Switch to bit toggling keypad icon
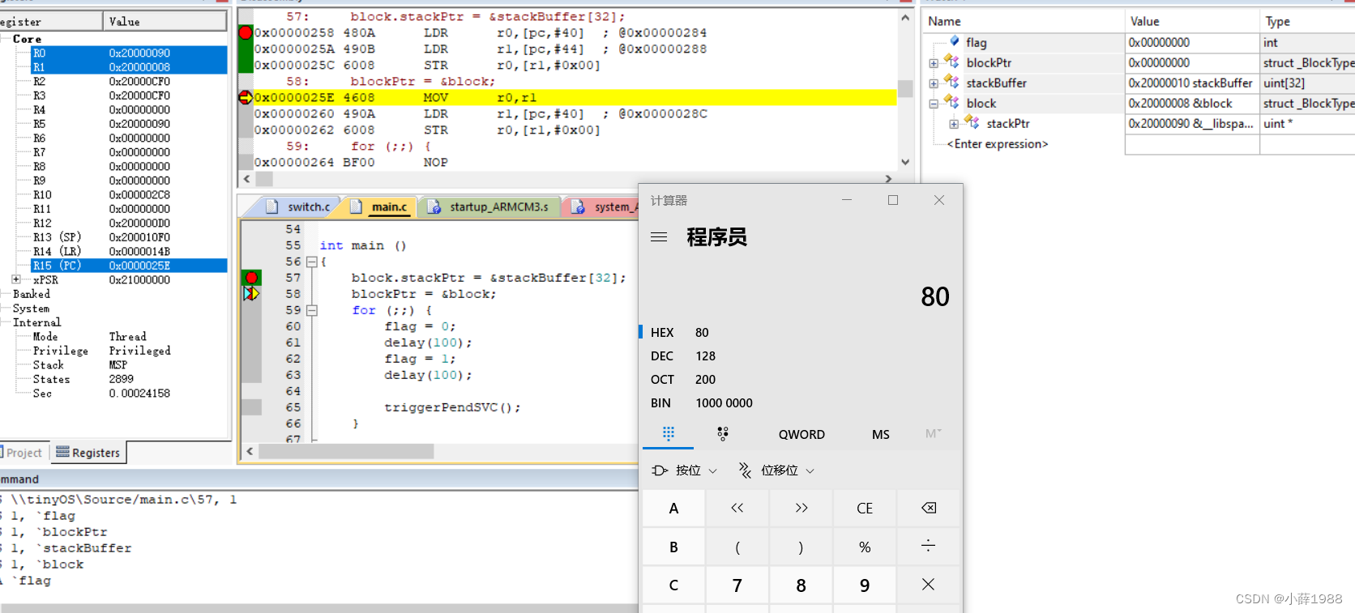 723,434
